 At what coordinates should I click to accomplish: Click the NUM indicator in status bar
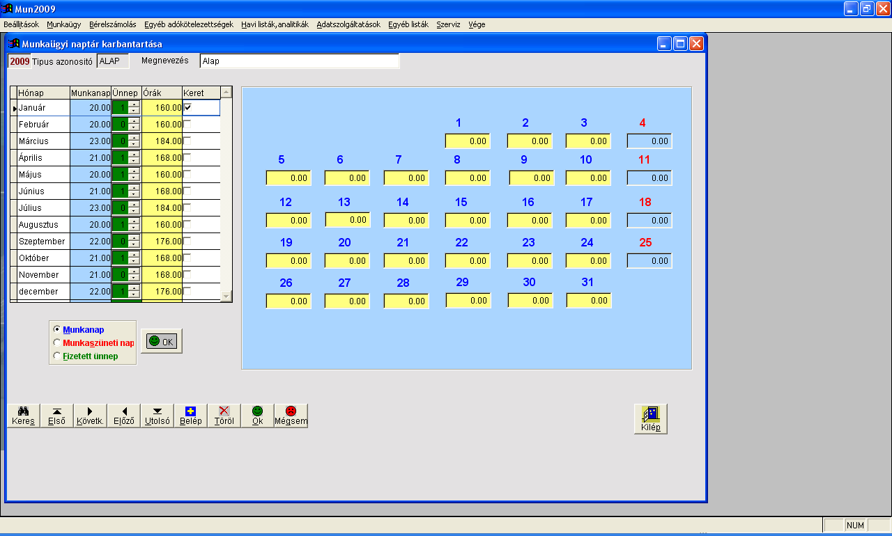coord(855,526)
